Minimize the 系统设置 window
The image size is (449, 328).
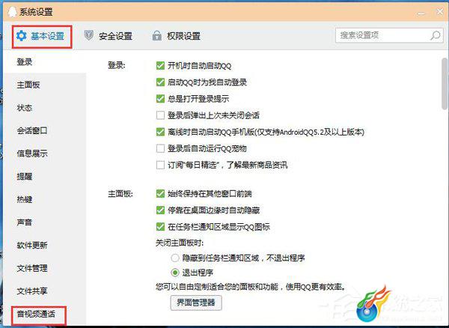(x=421, y=13)
